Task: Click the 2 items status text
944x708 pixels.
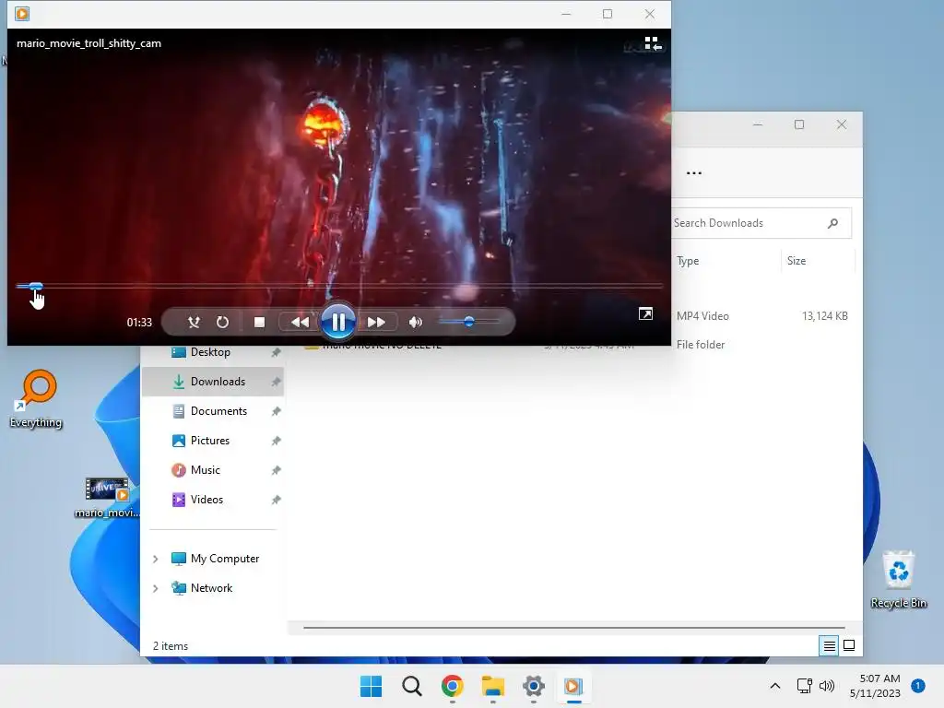Action: [171, 646]
